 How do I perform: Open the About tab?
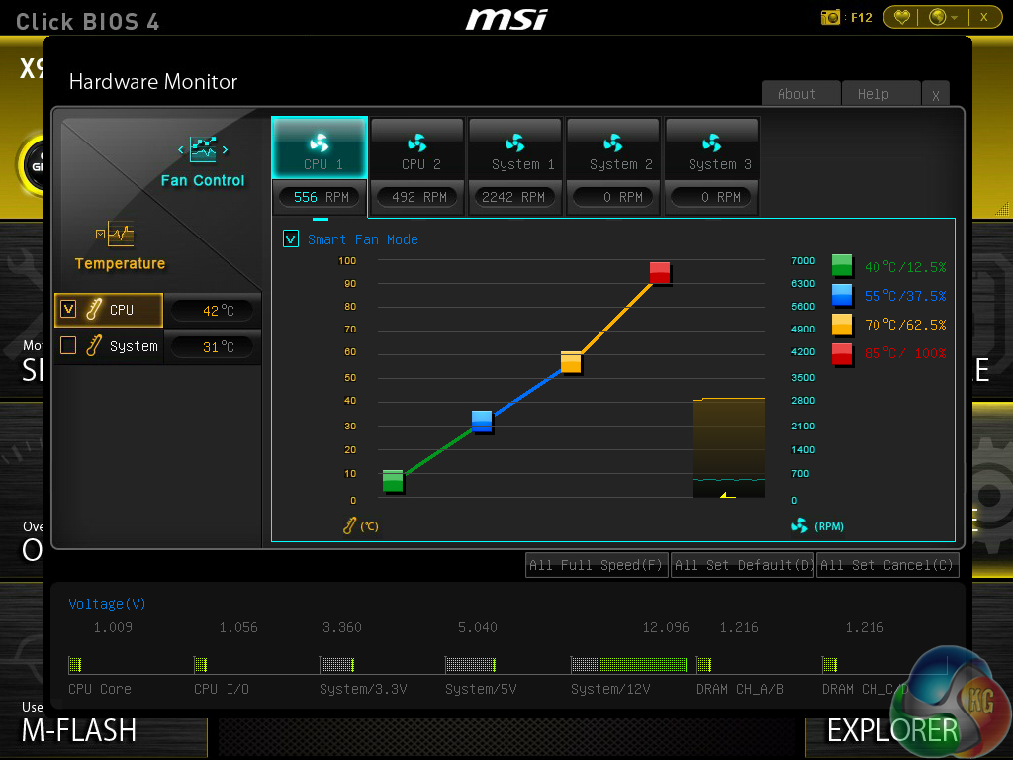tap(799, 94)
